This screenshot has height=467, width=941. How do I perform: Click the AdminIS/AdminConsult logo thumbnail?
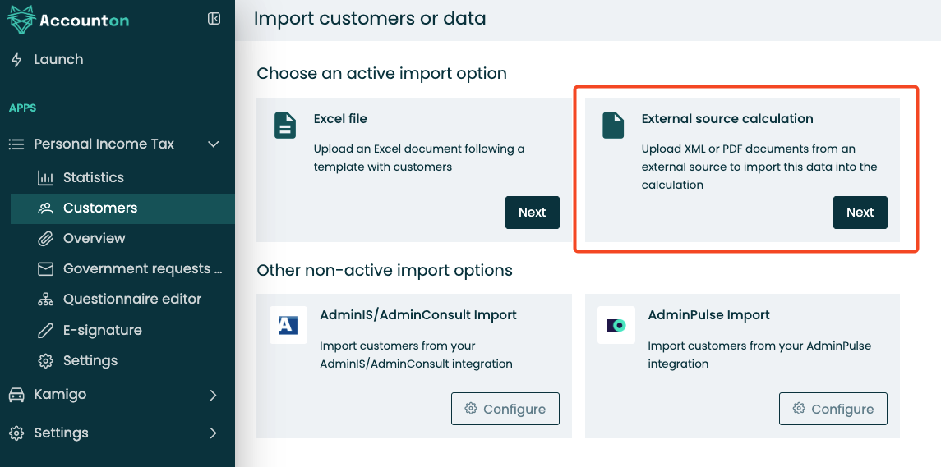coord(288,325)
